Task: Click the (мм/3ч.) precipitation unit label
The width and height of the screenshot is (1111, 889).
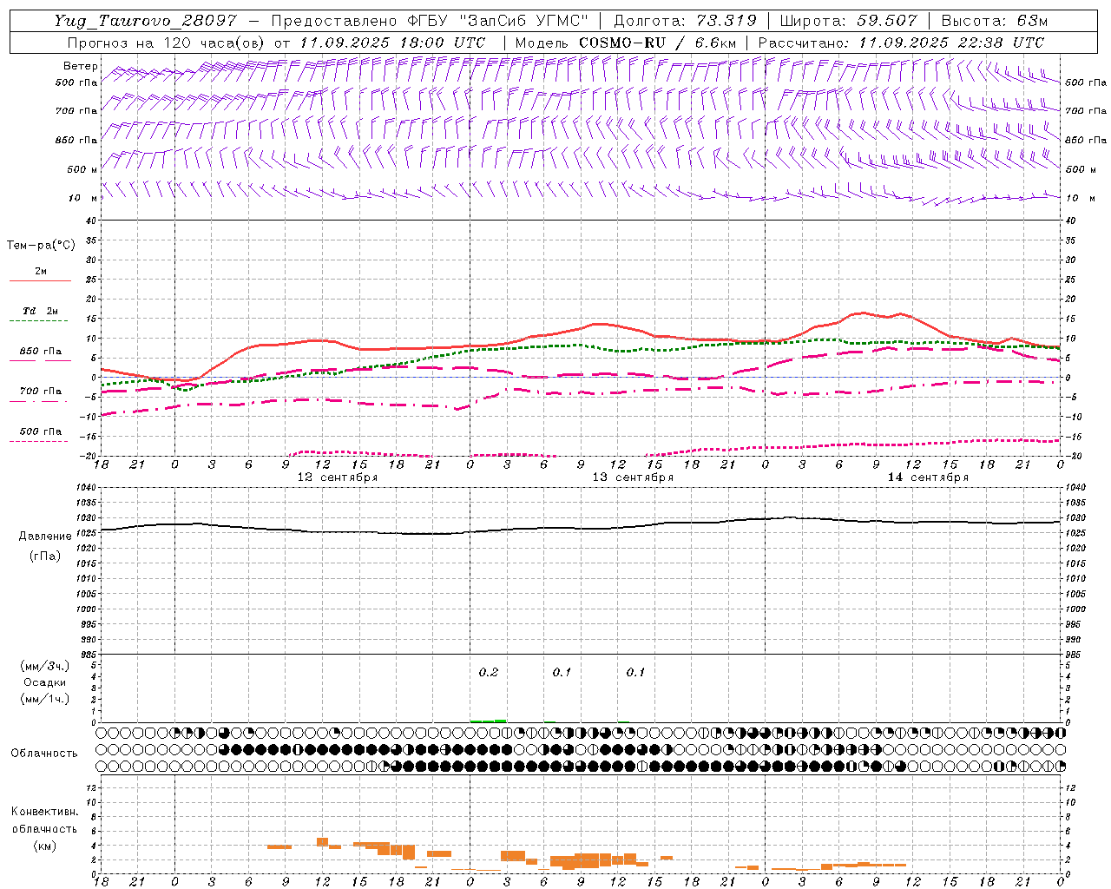Action: [44, 667]
